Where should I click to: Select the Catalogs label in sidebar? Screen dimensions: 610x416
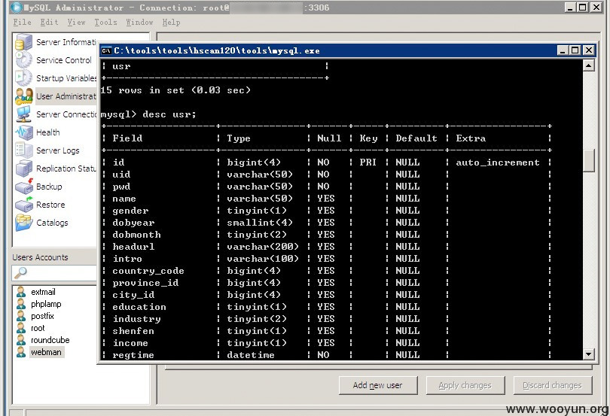coord(52,223)
